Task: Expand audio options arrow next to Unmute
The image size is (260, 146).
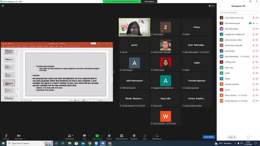Action: 11,136
